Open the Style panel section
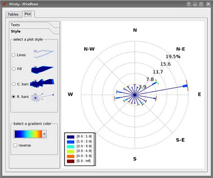Viewport: 213px width, 178px height. click(35, 31)
